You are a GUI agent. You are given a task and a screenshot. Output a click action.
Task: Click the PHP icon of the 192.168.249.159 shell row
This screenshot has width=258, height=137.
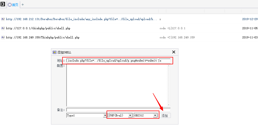tap(3, 37)
